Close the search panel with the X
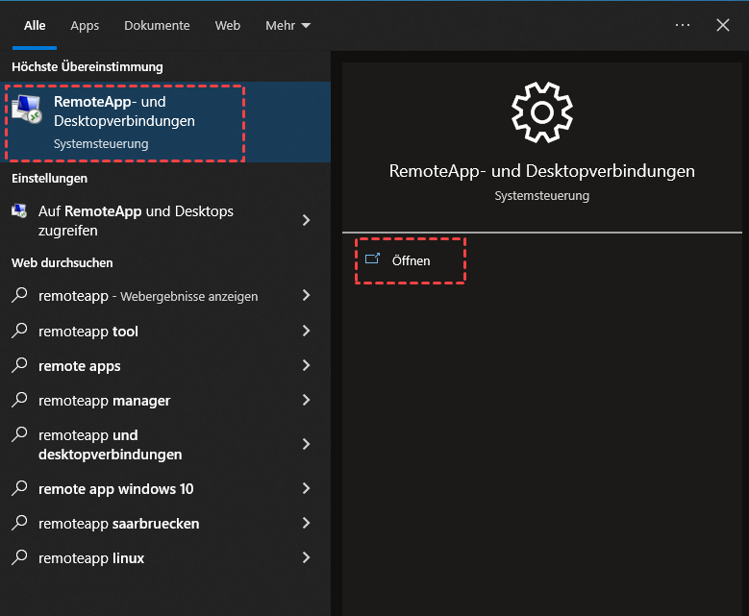This screenshot has height=616, width=749. pyautogui.click(x=723, y=25)
